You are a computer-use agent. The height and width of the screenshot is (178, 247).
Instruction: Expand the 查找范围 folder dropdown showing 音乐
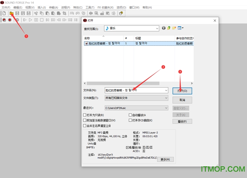click(157, 28)
